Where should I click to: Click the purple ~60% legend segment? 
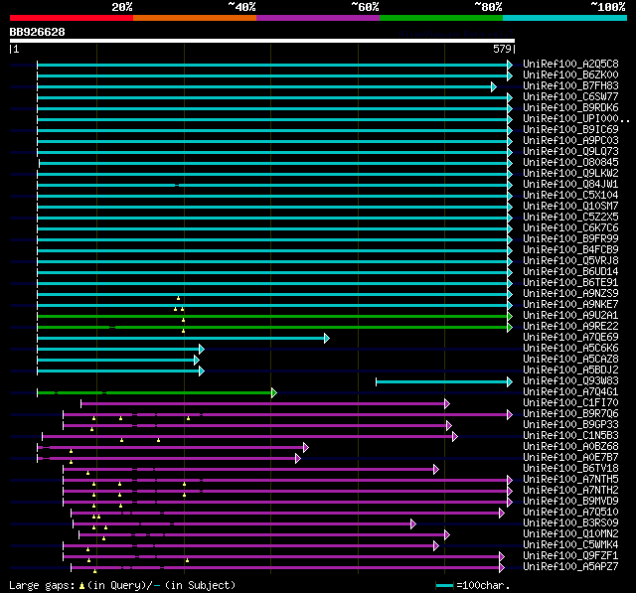318,18
